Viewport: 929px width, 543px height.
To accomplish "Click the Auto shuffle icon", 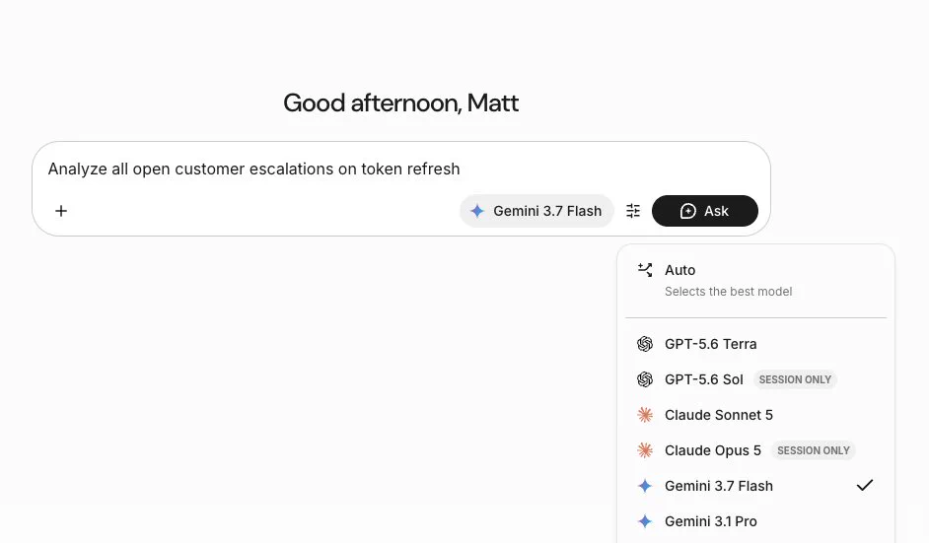I will coord(645,270).
